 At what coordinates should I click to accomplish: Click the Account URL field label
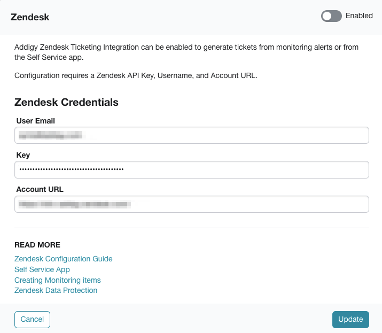tap(40, 189)
